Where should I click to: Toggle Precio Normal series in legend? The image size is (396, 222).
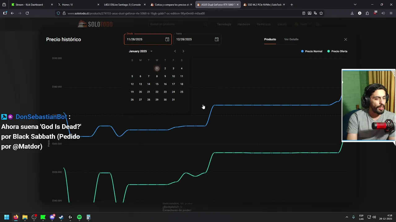pyautogui.click(x=312, y=51)
